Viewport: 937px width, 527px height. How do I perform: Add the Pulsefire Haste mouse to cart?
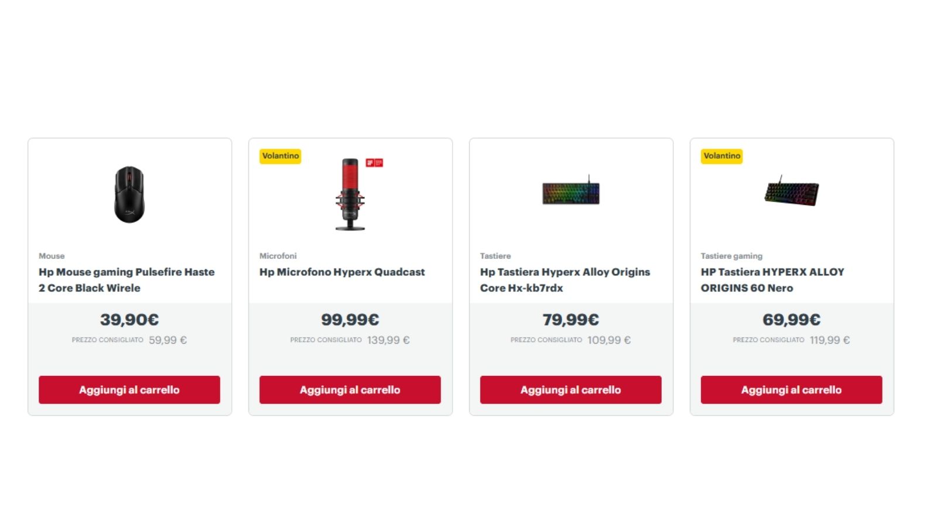tap(129, 390)
